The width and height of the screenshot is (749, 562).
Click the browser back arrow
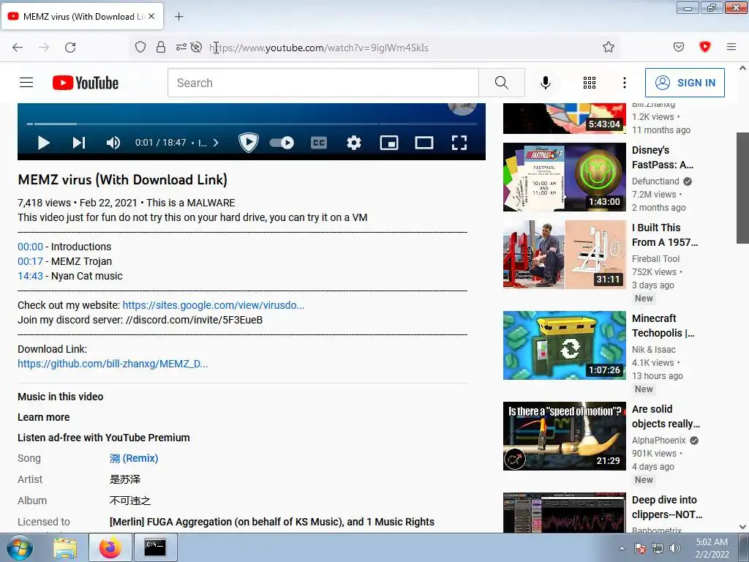point(18,48)
